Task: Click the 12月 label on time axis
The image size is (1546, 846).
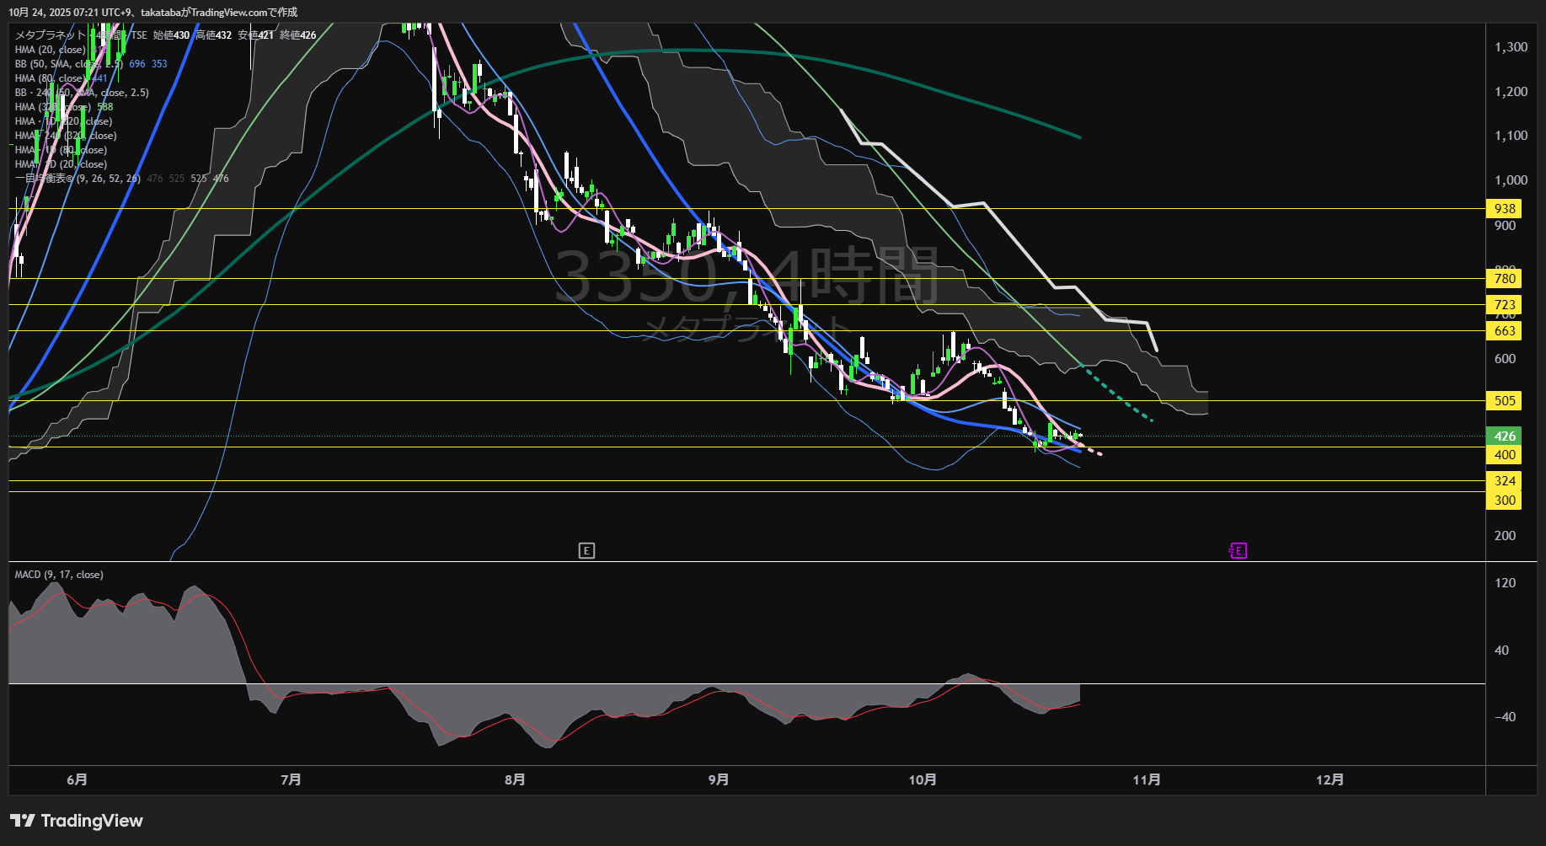Action: (x=1329, y=779)
